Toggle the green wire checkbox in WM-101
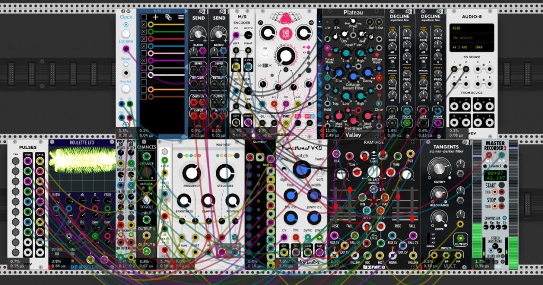Image resolution: width=543 pixels, height=285 pixels. point(144,32)
